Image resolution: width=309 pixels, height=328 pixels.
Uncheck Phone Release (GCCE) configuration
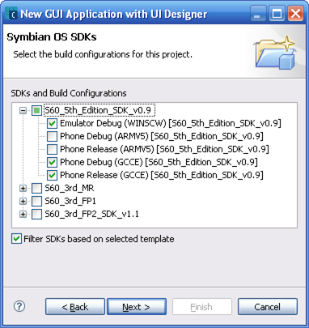coord(52,175)
